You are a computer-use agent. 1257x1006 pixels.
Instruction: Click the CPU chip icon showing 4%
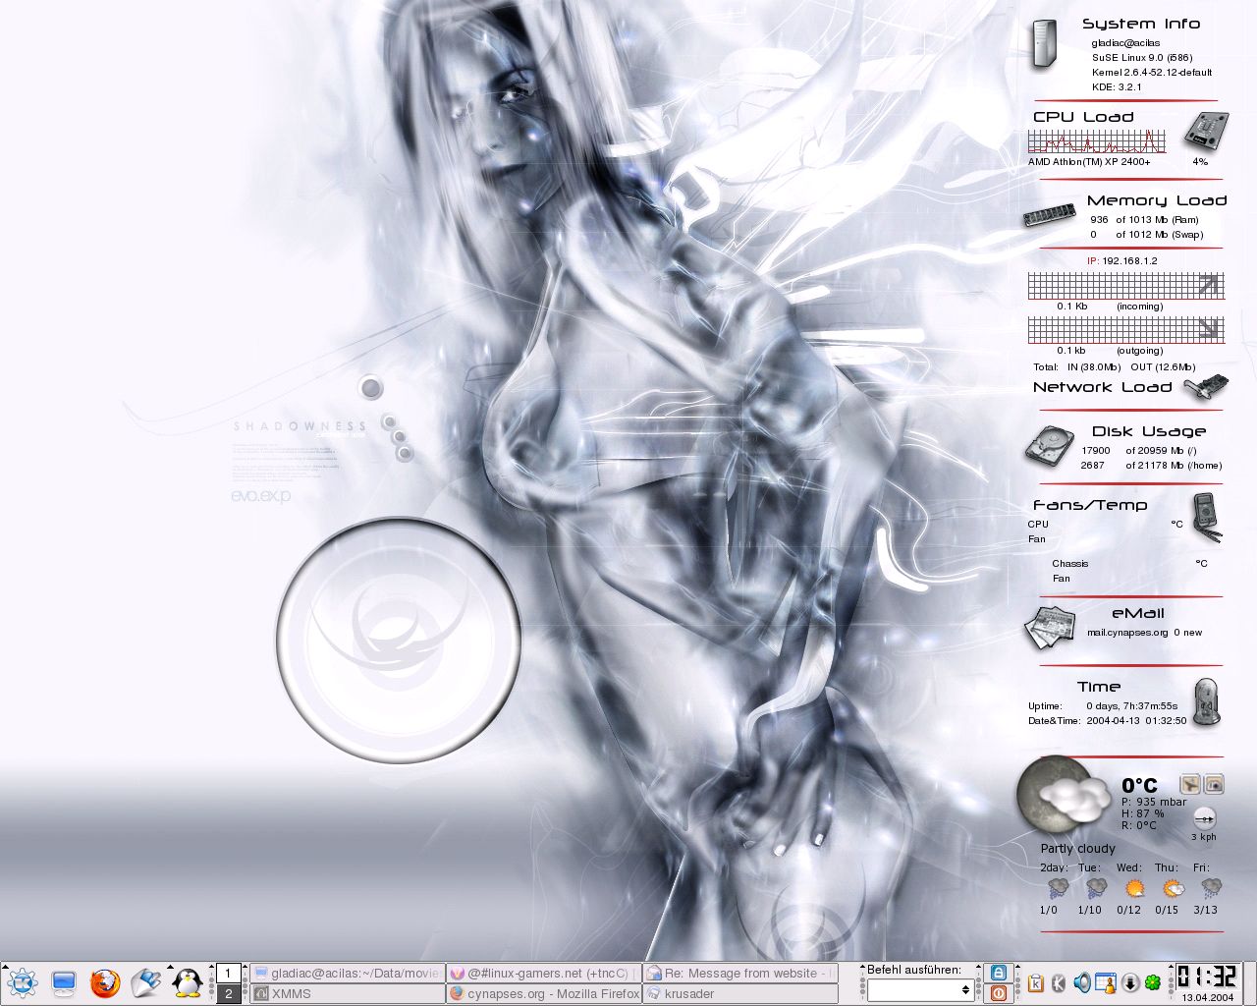(1206, 132)
